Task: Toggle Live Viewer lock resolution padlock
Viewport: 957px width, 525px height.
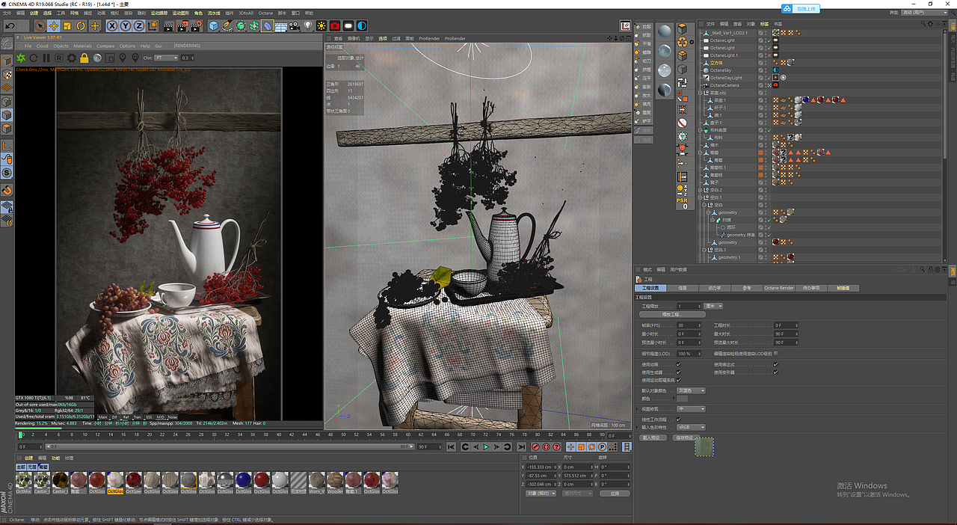Action: 84,58
